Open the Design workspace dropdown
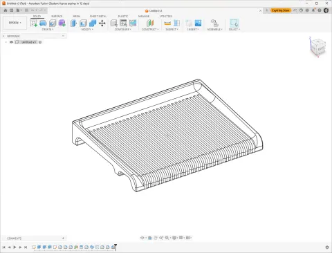 coord(15,23)
